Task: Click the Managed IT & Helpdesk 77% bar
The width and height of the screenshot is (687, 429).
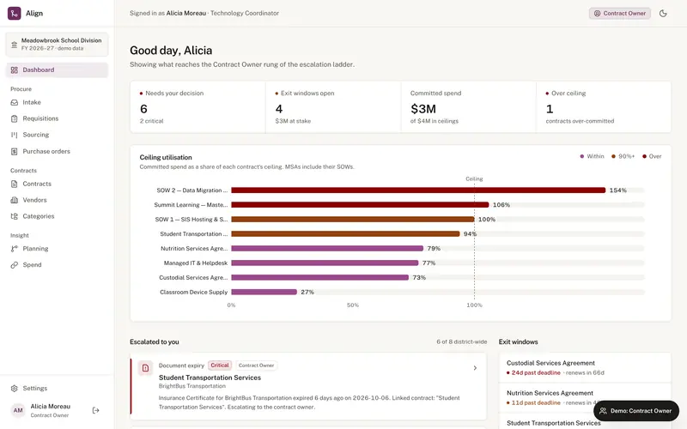Action: tap(325, 263)
